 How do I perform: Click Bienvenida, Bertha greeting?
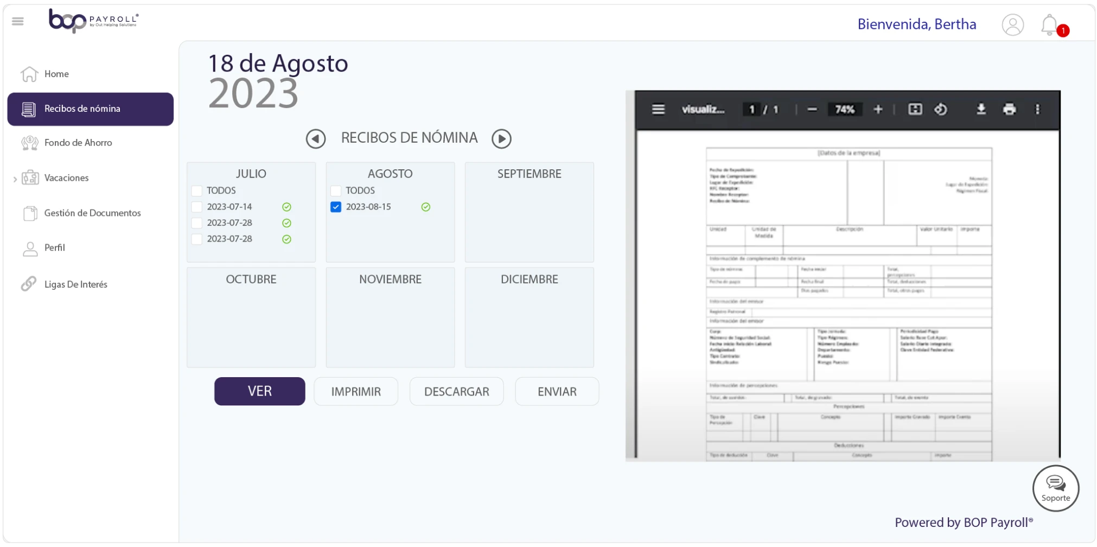pyautogui.click(x=917, y=24)
